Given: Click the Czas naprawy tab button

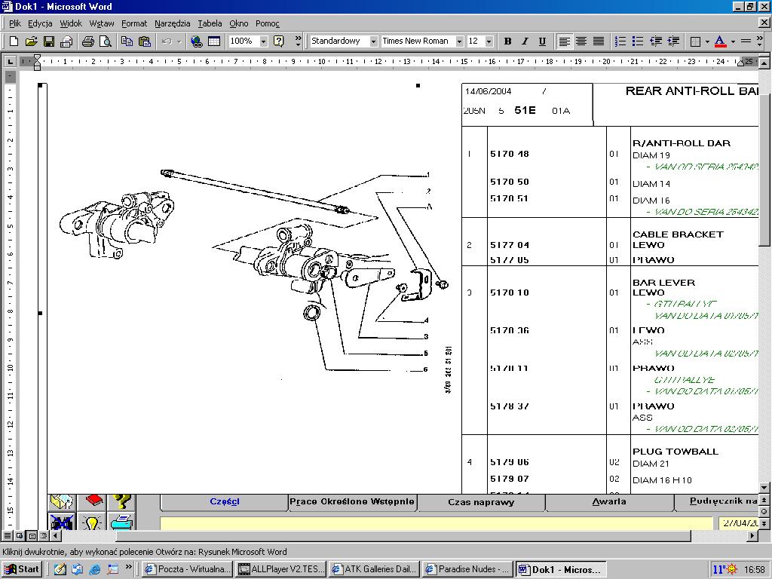Looking at the screenshot, I should click(x=481, y=502).
